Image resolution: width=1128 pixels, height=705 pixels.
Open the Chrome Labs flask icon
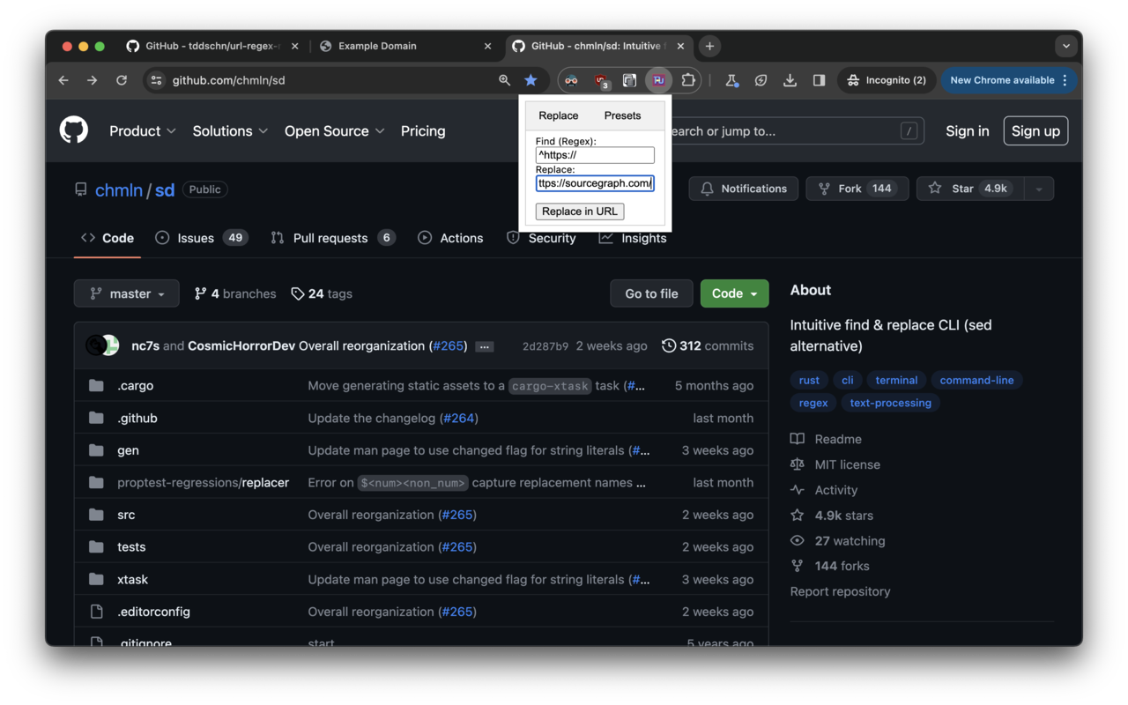tap(731, 80)
